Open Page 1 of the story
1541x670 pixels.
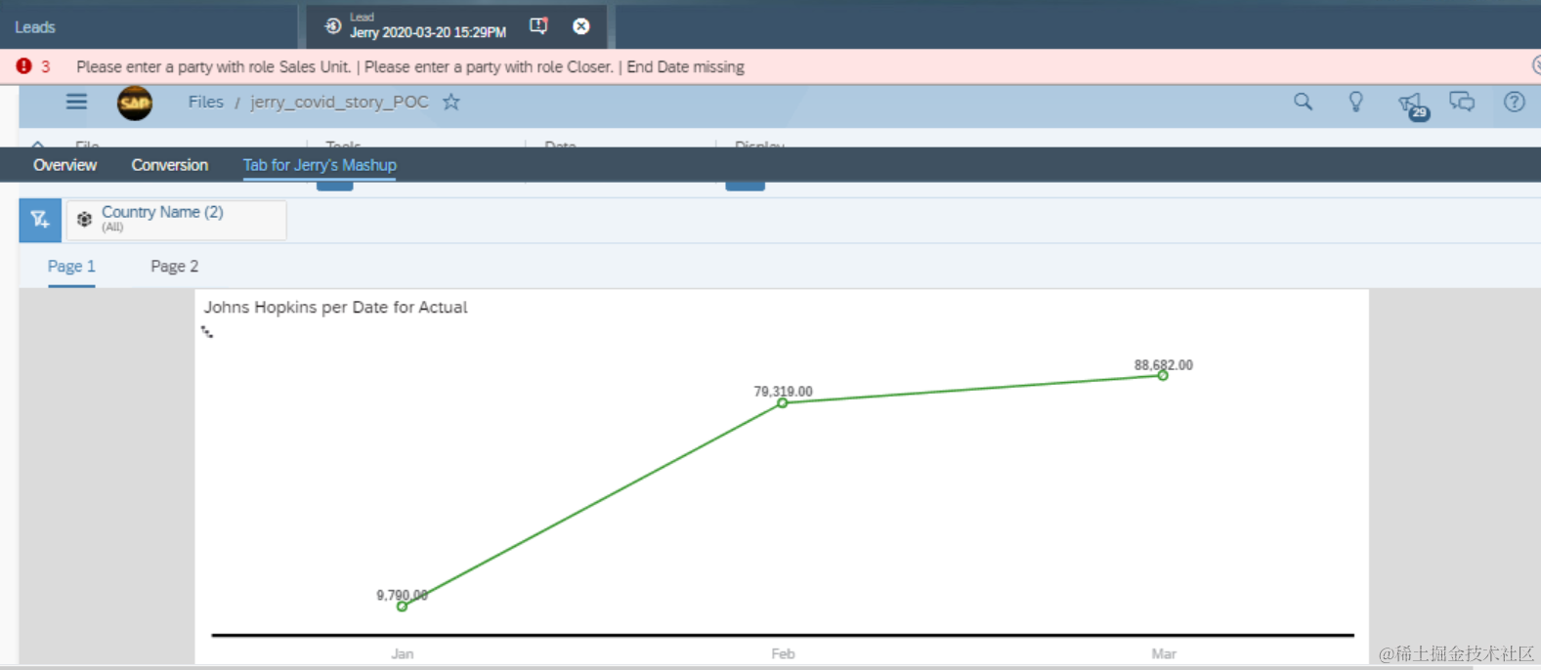click(71, 267)
